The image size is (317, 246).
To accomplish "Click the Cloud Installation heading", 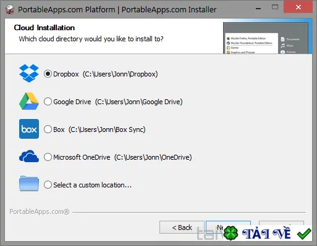I will click(44, 28).
